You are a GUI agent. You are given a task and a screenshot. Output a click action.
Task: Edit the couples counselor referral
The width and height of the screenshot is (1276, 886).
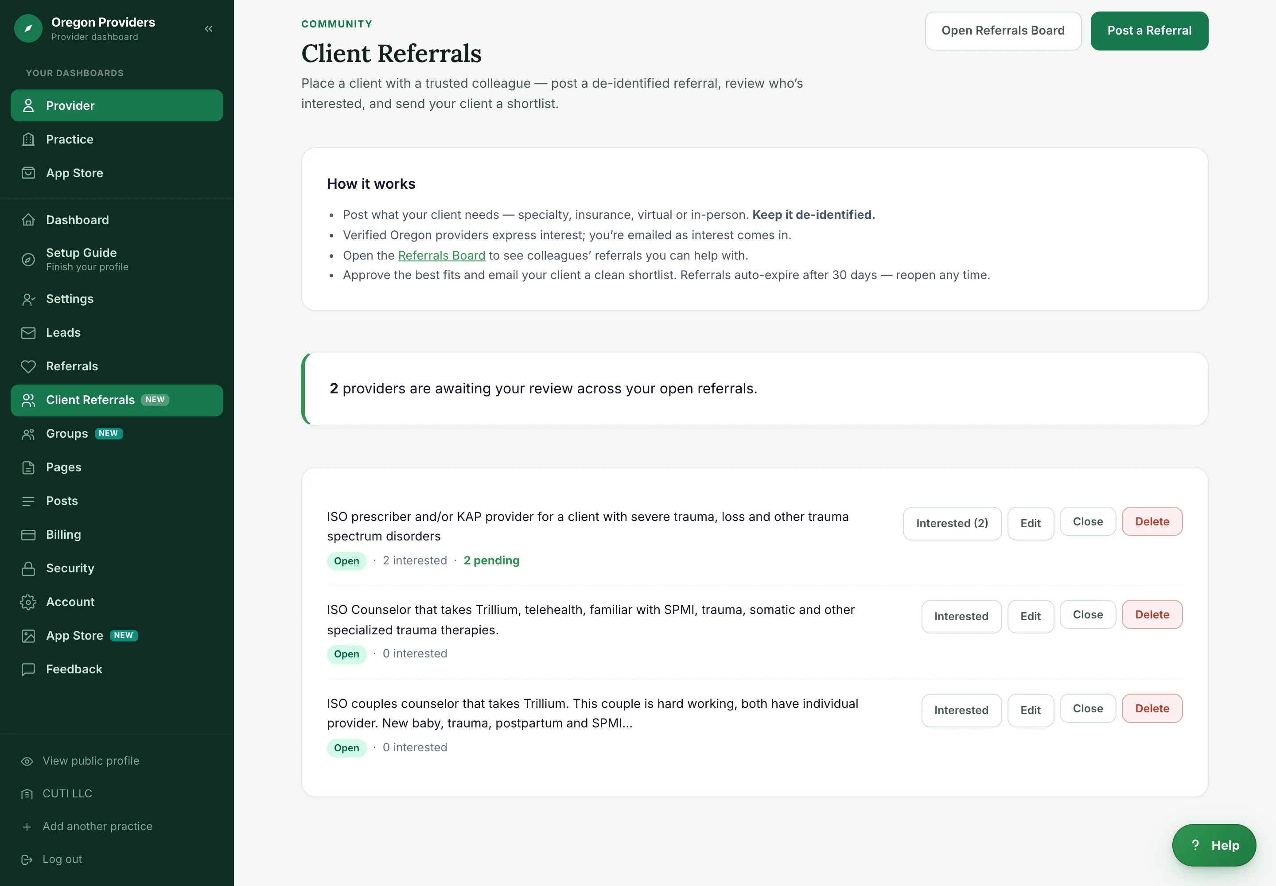(x=1030, y=711)
